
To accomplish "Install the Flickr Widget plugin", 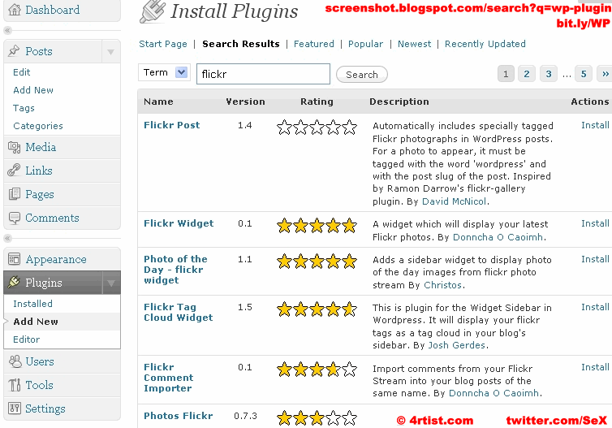I will pos(595,223).
